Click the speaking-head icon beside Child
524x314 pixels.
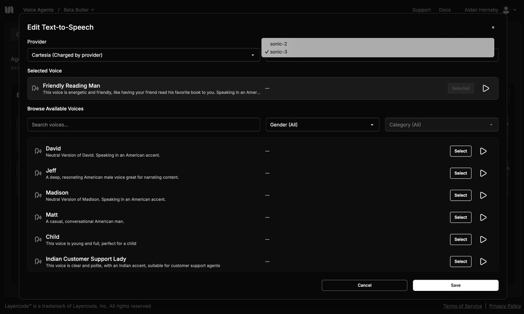pyautogui.click(x=38, y=239)
